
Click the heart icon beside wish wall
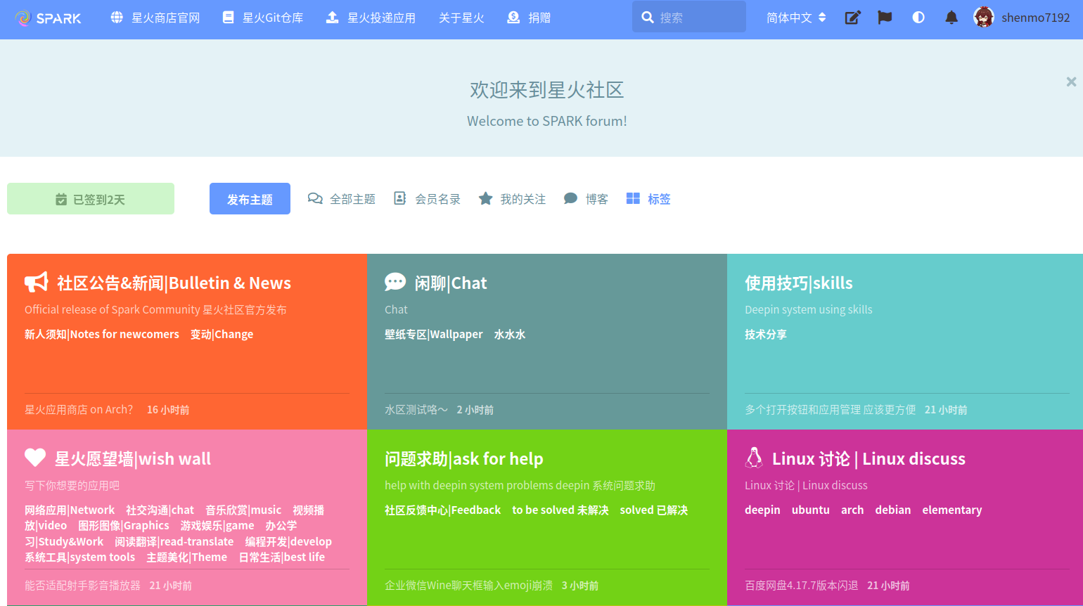tap(35, 458)
